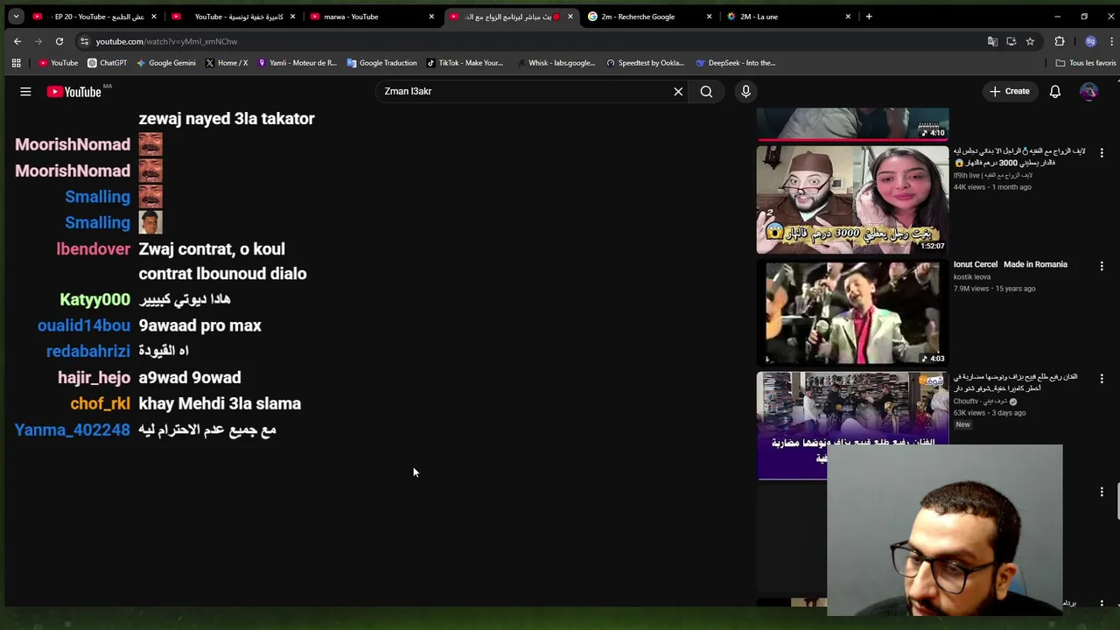Open the YouTube guide hamburger menu
The image size is (1120, 630).
25,91
